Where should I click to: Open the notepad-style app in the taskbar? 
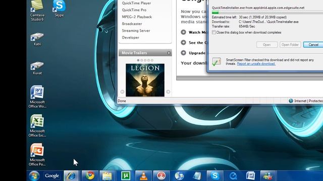(x=197, y=176)
